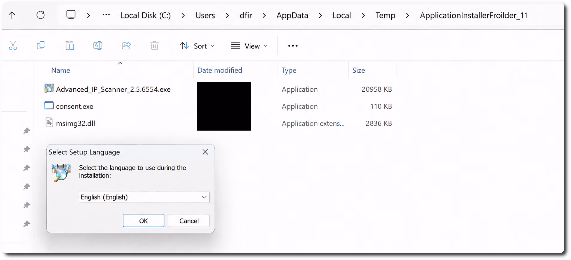Select ApplicationInstallerFroilder_11 breadcrumb
Image resolution: width=571 pixels, height=260 pixels.
coord(474,15)
